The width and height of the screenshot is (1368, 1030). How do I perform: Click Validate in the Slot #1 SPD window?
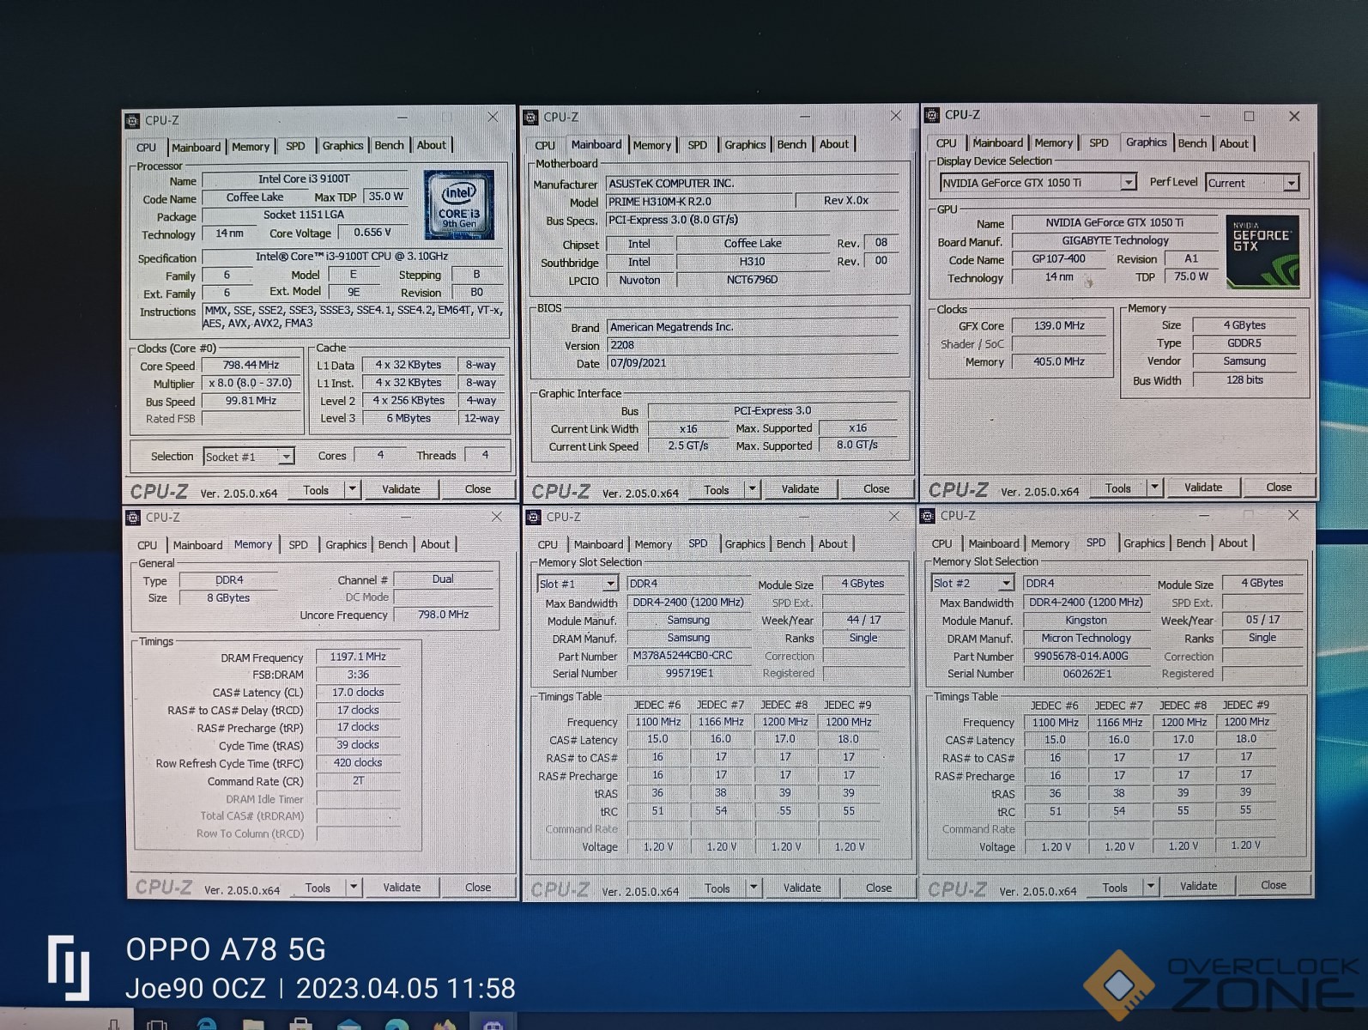(x=802, y=888)
